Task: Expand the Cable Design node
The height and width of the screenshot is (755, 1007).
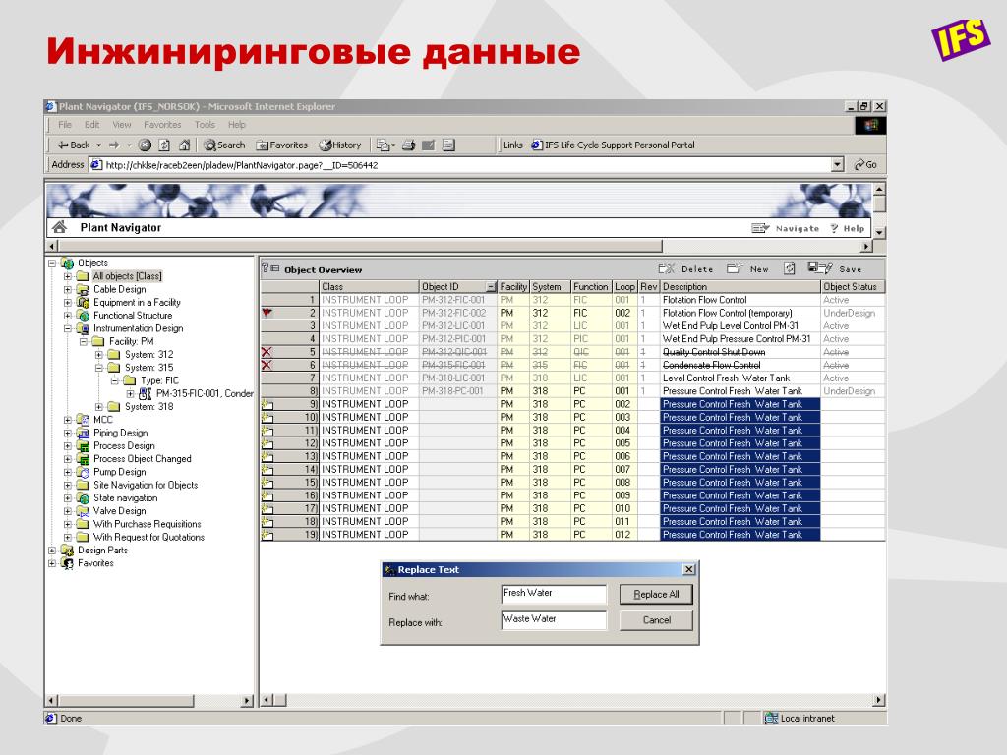Action: click(68, 290)
